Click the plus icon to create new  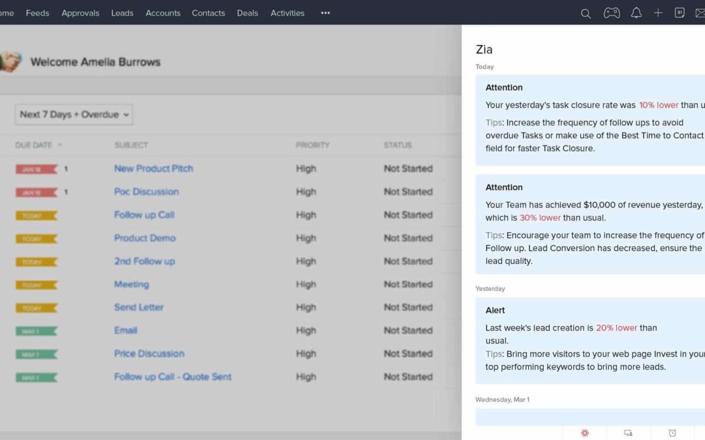[x=658, y=13]
